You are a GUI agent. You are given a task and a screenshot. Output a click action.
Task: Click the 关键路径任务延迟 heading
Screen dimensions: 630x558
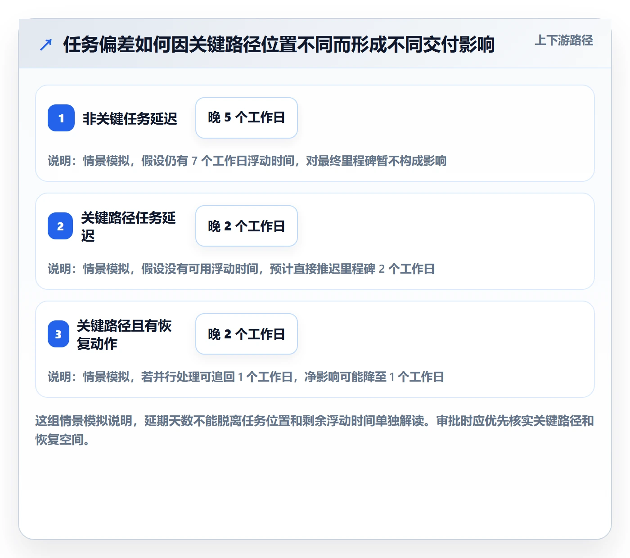[x=129, y=226]
